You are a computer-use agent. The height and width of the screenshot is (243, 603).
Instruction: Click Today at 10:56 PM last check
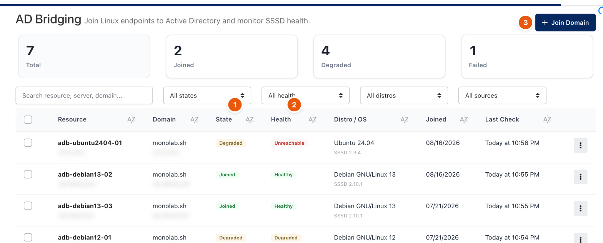pos(512,143)
